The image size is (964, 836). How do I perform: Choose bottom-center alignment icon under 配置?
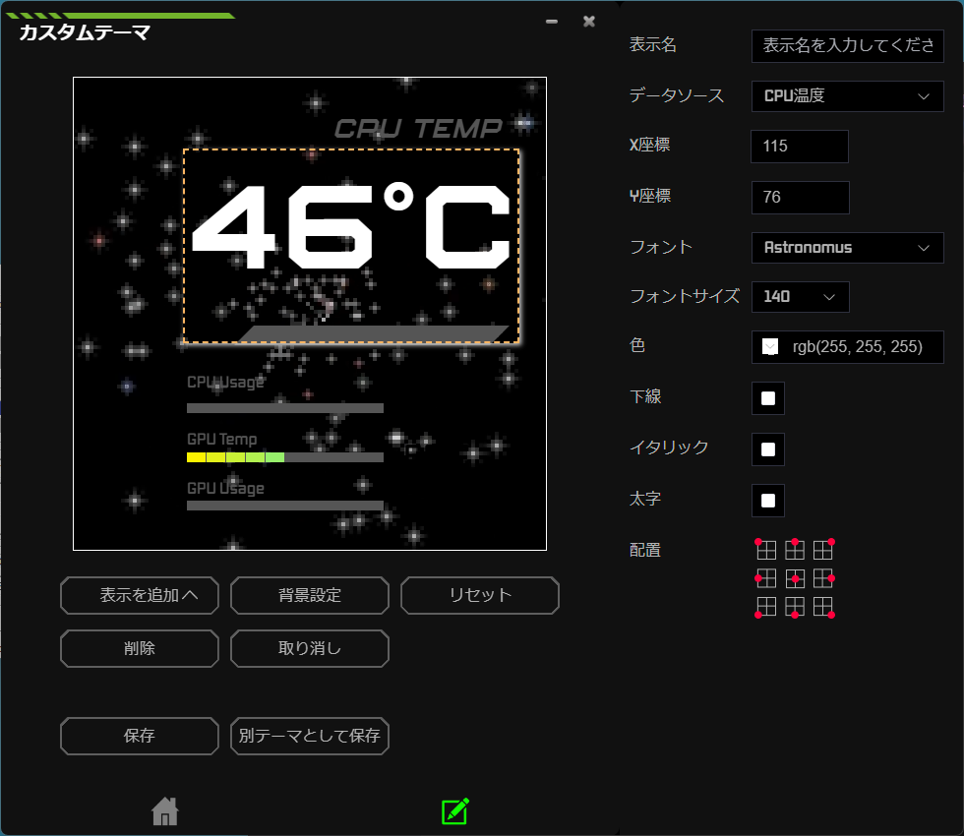[795, 608]
